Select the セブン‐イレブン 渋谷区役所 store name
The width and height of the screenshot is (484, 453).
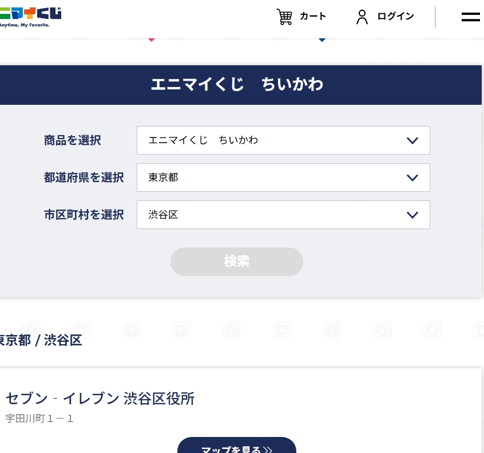click(100, 399)
